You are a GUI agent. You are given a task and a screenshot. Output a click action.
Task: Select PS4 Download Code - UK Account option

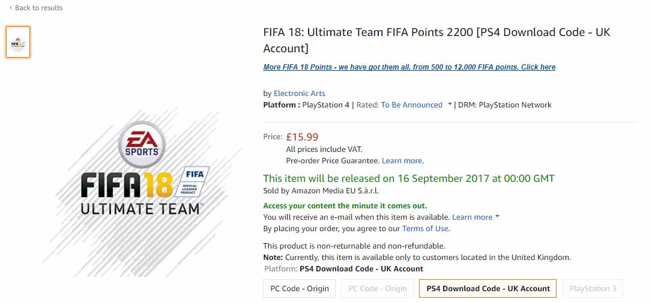[x=488, y=288]
